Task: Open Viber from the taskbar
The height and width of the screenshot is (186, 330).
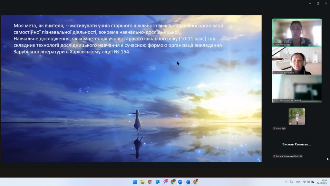Action: coord(165,182)
